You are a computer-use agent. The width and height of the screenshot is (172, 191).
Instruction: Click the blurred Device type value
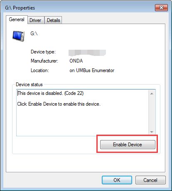87,53
